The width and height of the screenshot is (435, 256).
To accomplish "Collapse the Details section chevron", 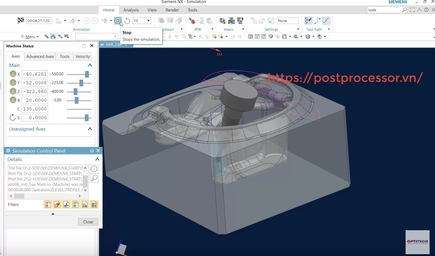I will tap(97, 159).
